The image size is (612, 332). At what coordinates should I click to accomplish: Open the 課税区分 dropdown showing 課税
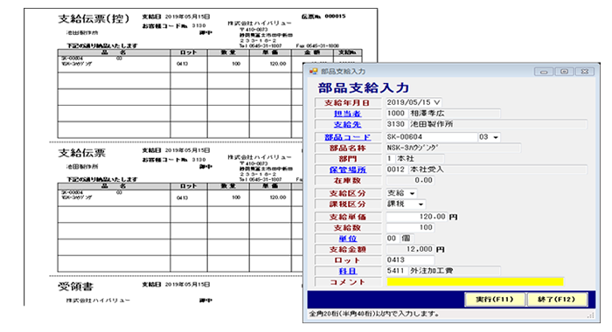click(421, 204)
